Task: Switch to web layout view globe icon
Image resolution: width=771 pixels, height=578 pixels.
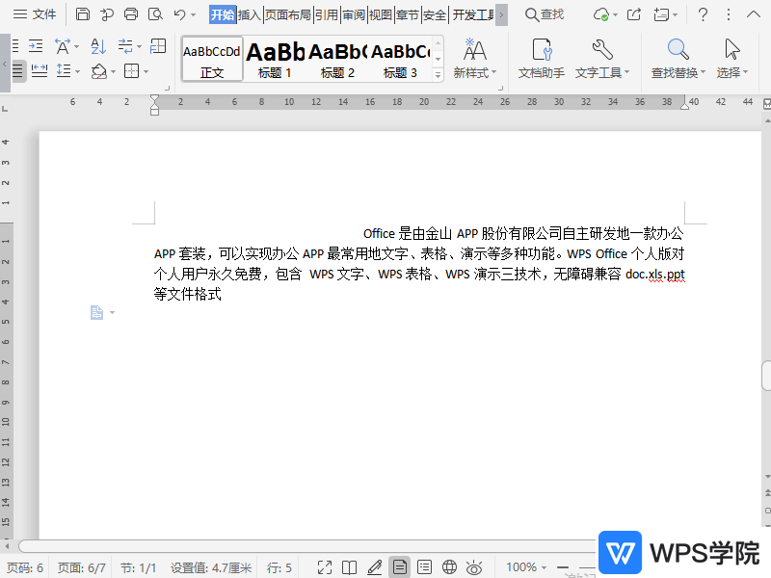Action: point(449,567)
